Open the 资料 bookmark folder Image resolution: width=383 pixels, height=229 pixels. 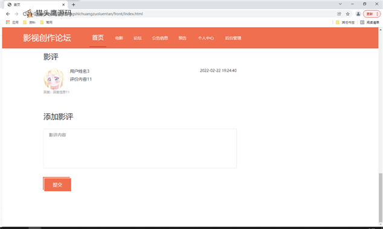[x=30, y=22]
